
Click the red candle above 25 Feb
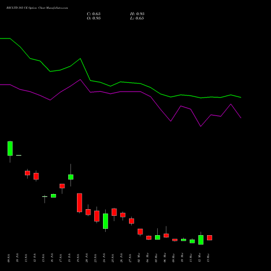pos(114,212)
